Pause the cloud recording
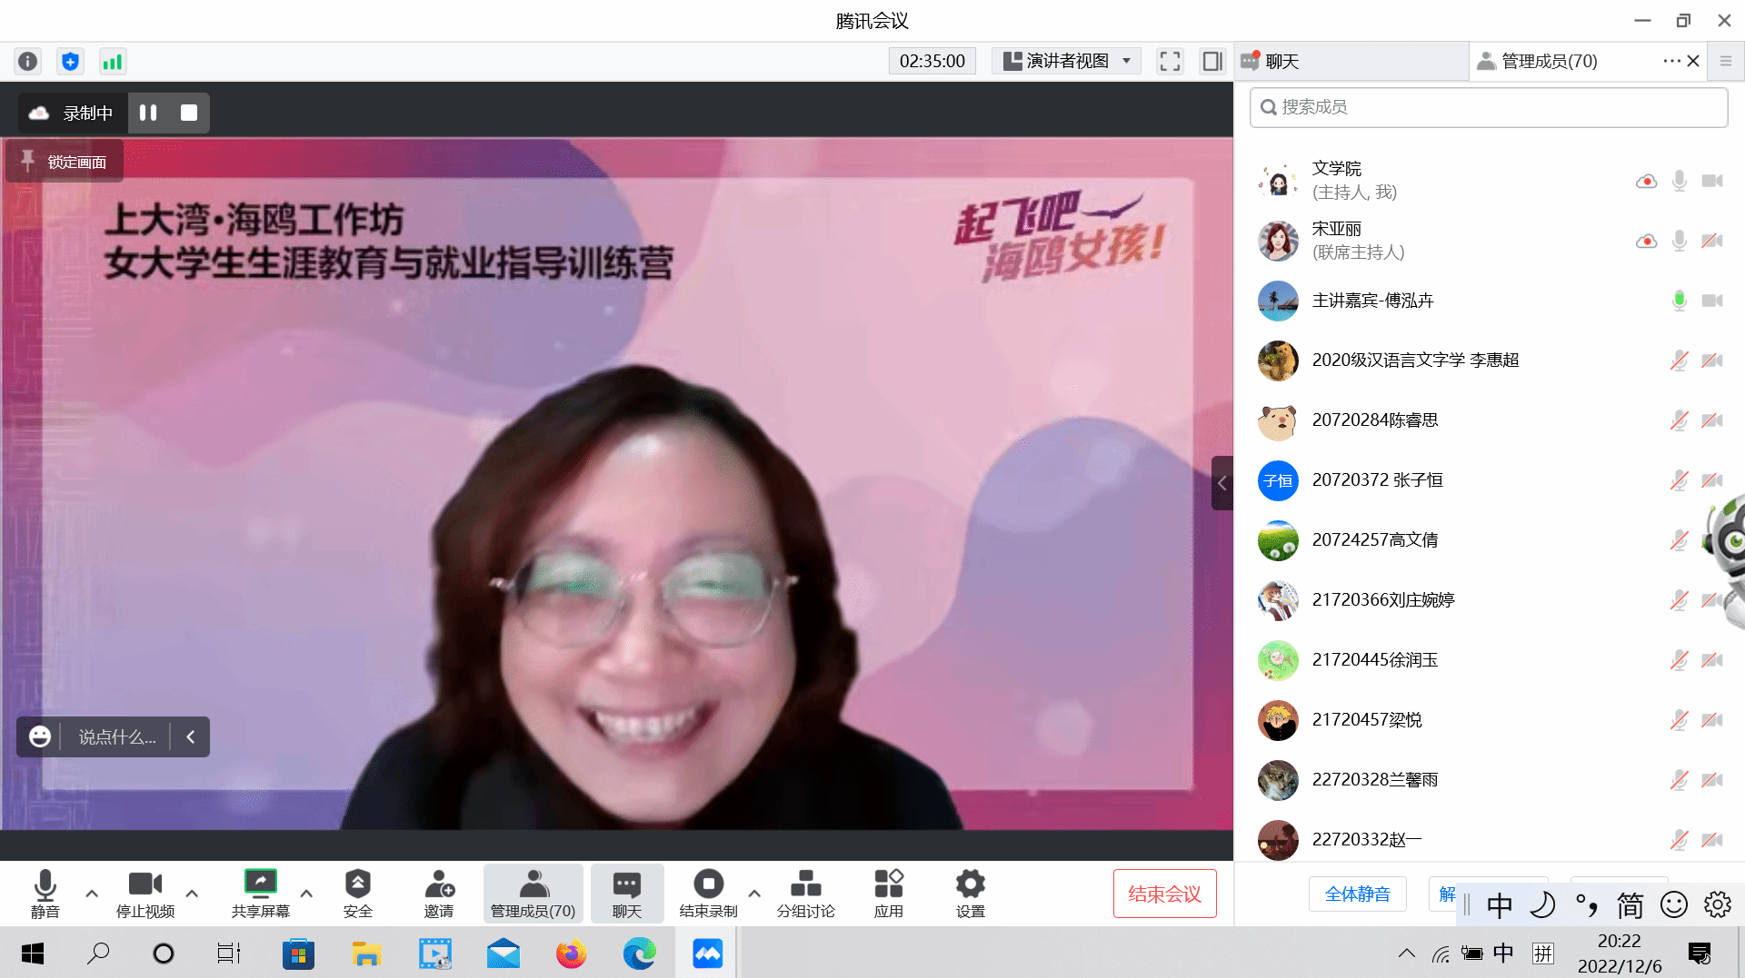The height and width of the screenshot is (978, 1745). [148, 113]
